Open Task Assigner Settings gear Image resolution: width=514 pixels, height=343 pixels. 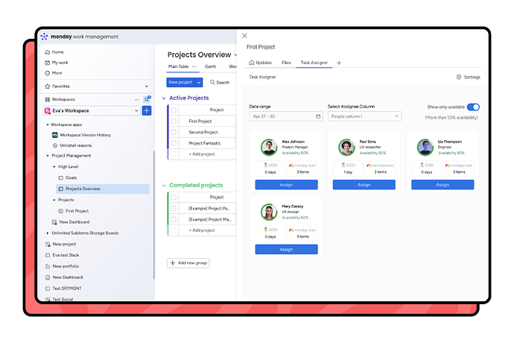[459, 77]
